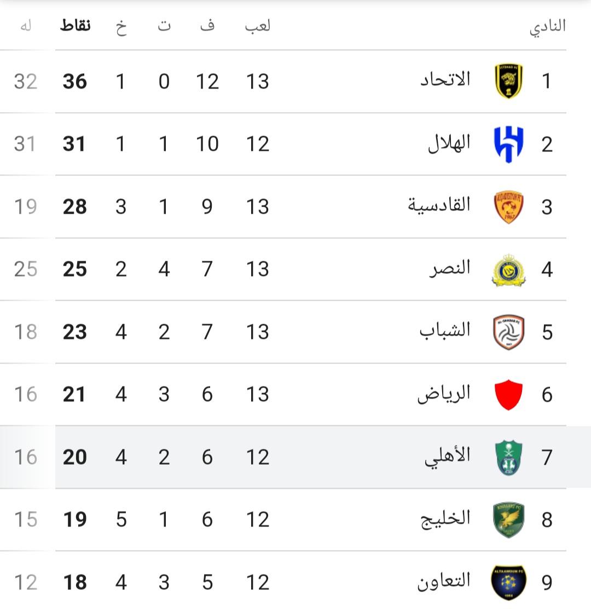Click Al-Ittihad's 36 points value
The width and height of the screenshot is (591, 609).
74,81
